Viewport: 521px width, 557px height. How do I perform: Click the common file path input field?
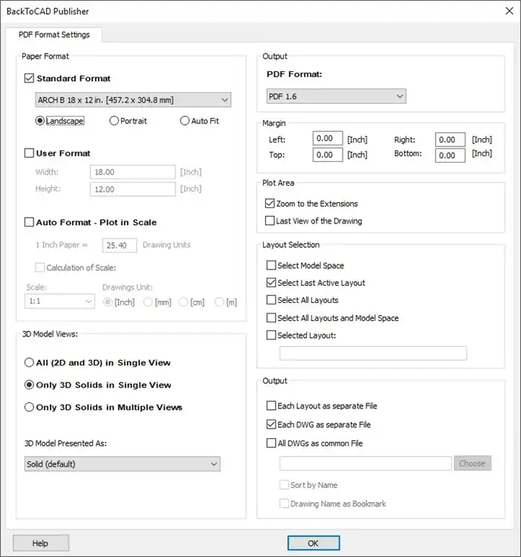tap(366, 463)
